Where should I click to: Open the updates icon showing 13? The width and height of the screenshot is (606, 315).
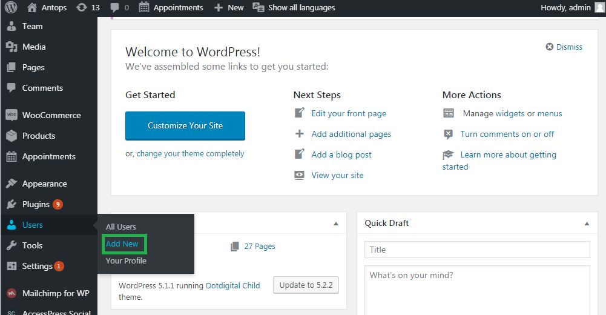(82, 7)
